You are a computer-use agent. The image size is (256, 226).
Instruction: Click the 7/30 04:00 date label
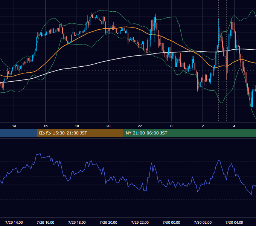234,222
